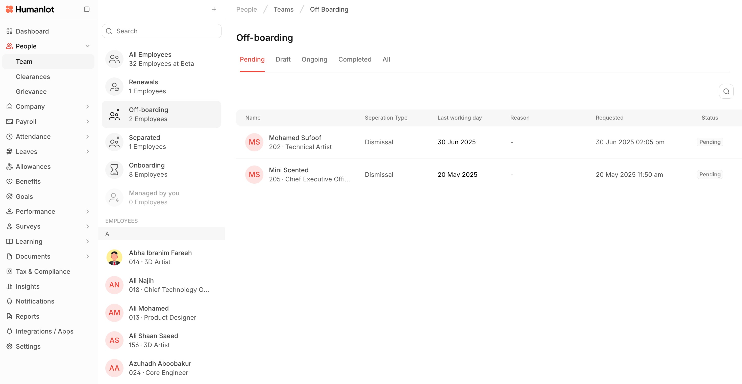Click the Off-boarding group icon

coord(114,115)
